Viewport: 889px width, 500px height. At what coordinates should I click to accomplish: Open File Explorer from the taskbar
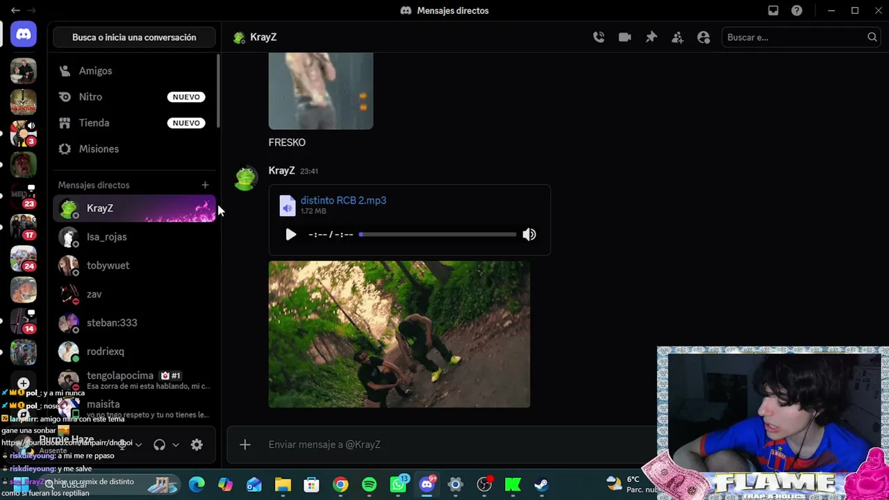pyautogui.click(x=283, y=485)
